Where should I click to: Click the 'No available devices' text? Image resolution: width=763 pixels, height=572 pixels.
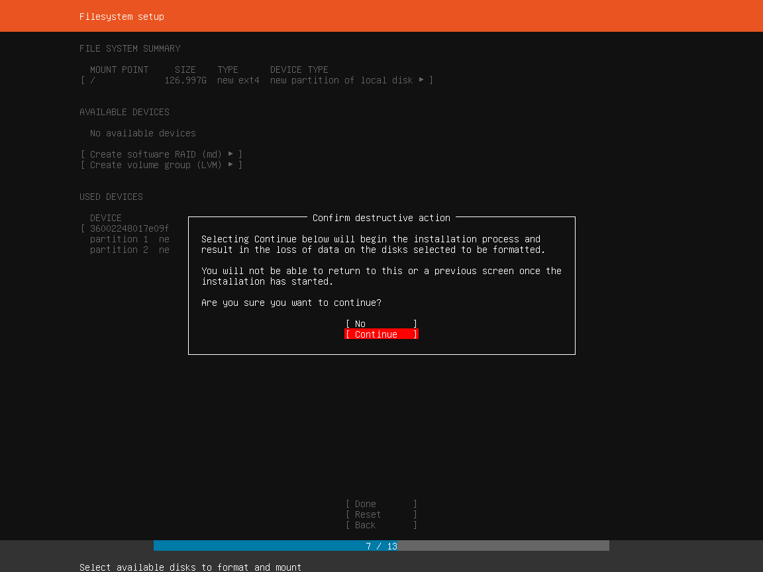(142, 133)
